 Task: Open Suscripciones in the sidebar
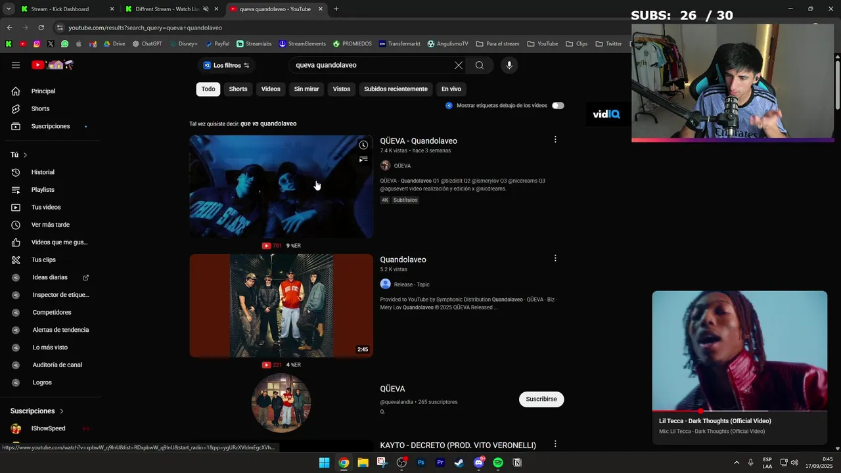(50, 126)
